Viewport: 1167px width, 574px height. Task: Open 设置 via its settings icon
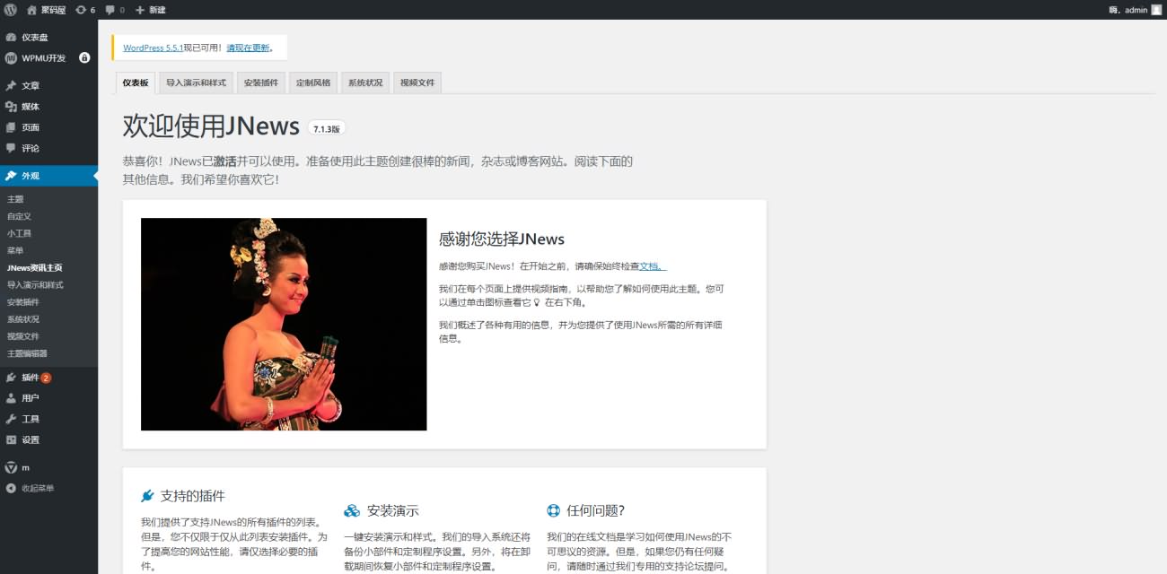[x=11, y=439]
